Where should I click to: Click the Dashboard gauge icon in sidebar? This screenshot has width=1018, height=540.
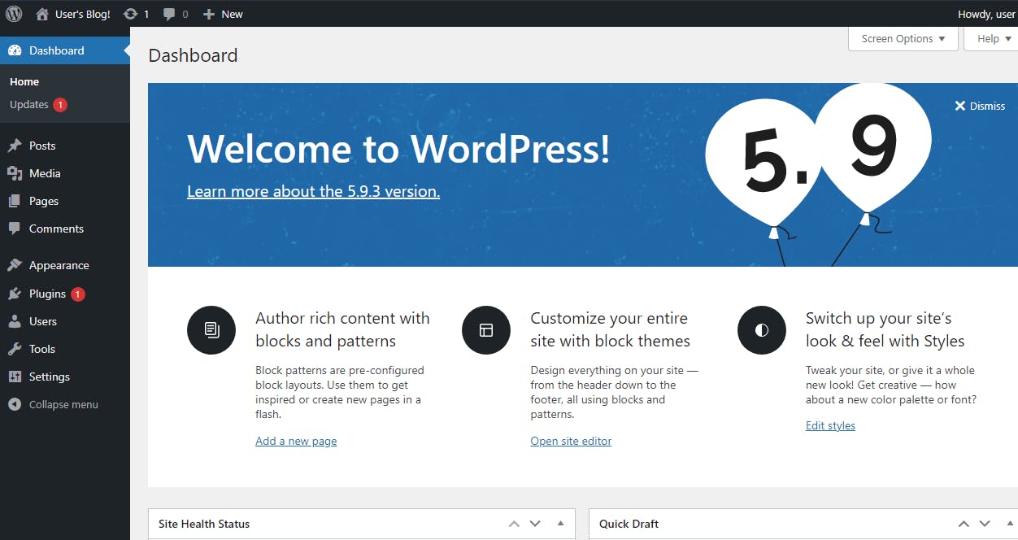(x=15, y=50)
